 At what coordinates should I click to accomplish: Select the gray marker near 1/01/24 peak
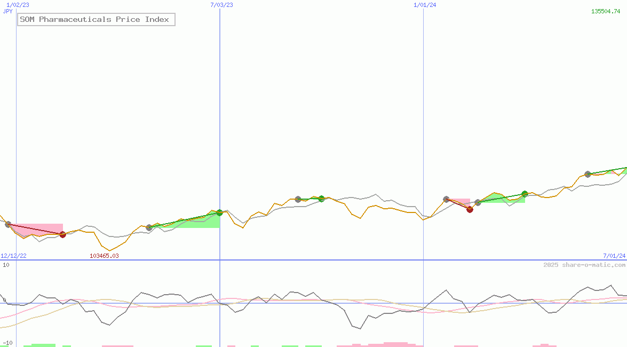pyautogui.click(x=446, y=198)
